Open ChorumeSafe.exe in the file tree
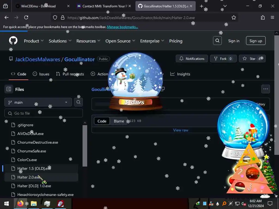The width and height of the screenshot is (279, 209). point(32,151)
